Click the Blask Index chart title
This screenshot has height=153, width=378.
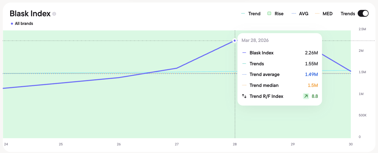click(30, 13)
